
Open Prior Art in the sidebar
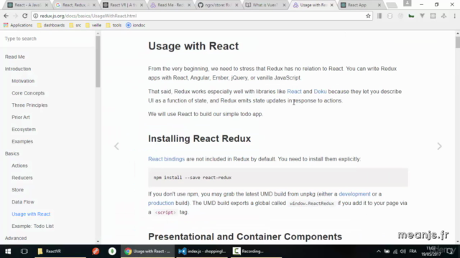click(21, 117)
